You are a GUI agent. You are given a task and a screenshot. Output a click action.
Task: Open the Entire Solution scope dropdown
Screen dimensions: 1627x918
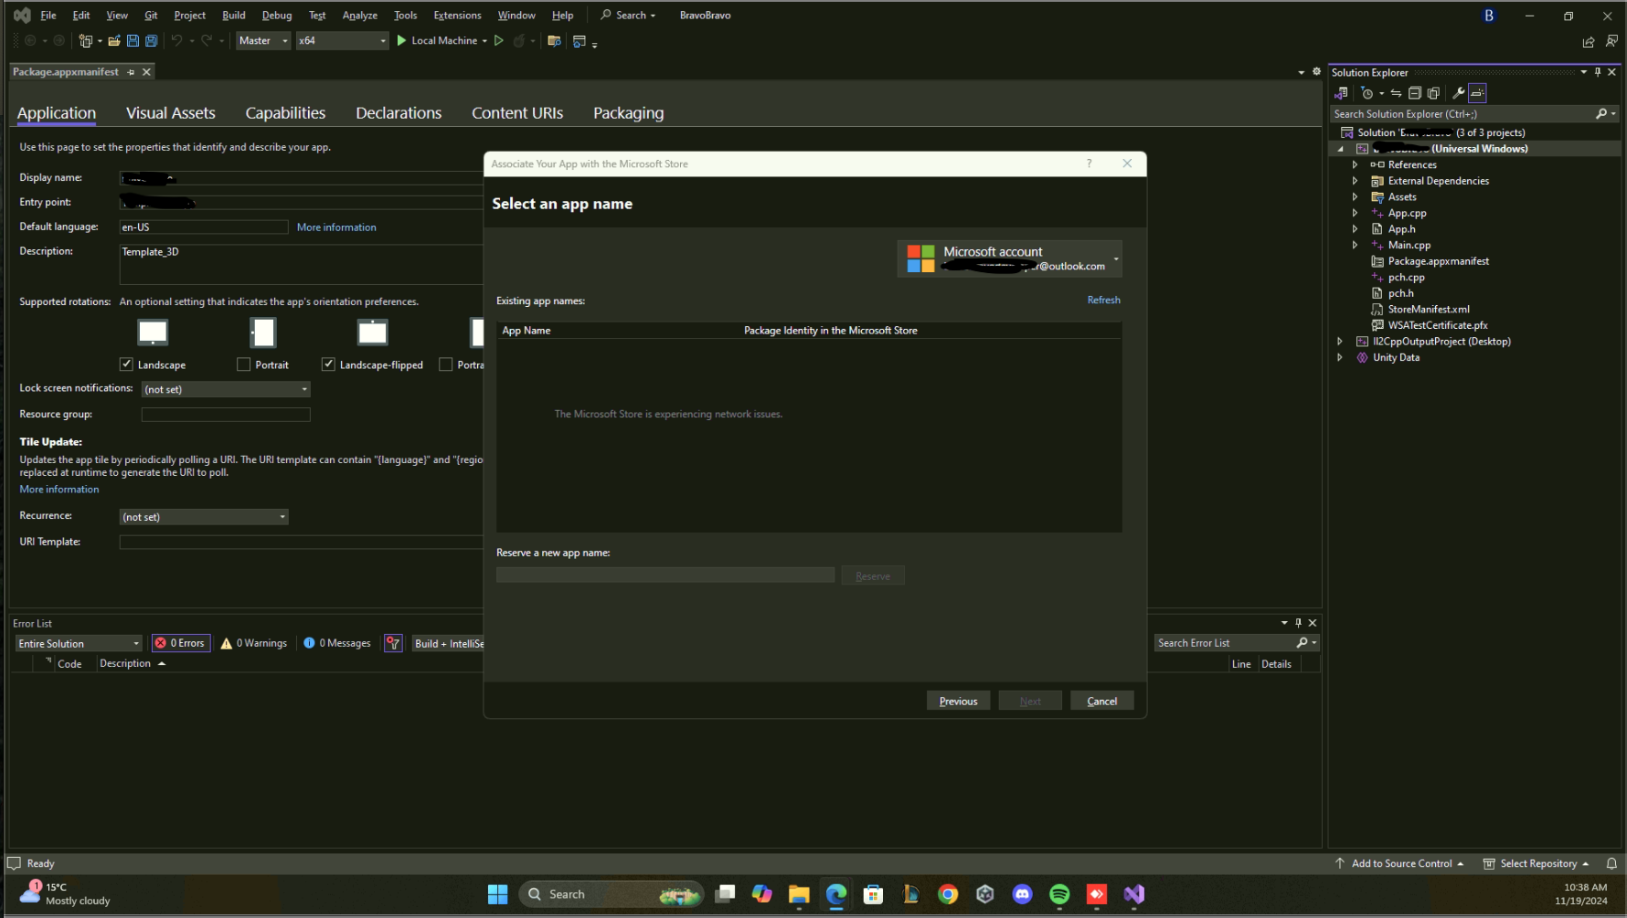79,644
